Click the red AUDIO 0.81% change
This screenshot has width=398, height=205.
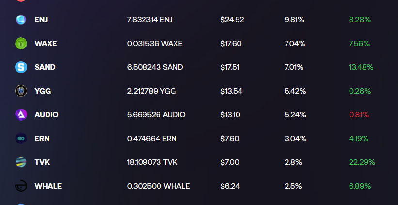[x=359, y=115]
